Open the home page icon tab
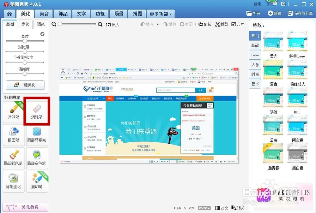316x213 pixels. 9,14
